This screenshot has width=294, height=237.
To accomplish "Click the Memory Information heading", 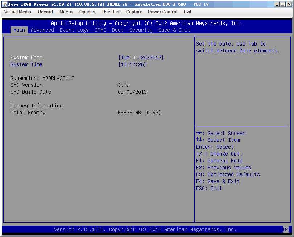I will 37,106.
